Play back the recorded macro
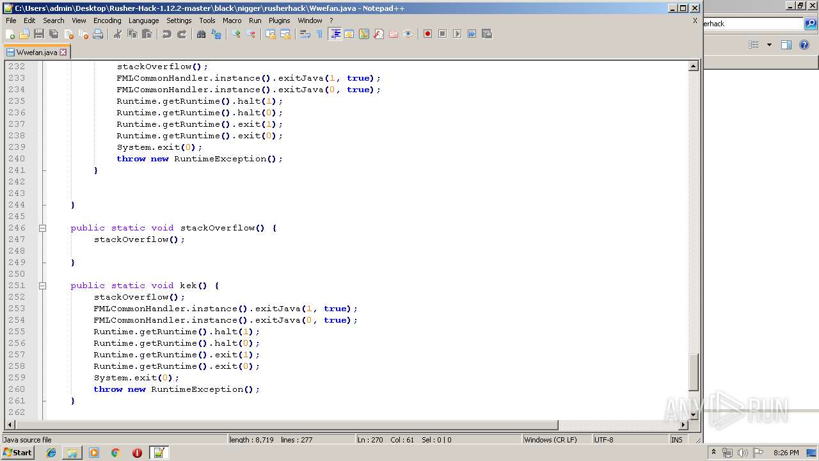Image resolution: width=819 pixels, height=461 pixels. click(457, 34)
